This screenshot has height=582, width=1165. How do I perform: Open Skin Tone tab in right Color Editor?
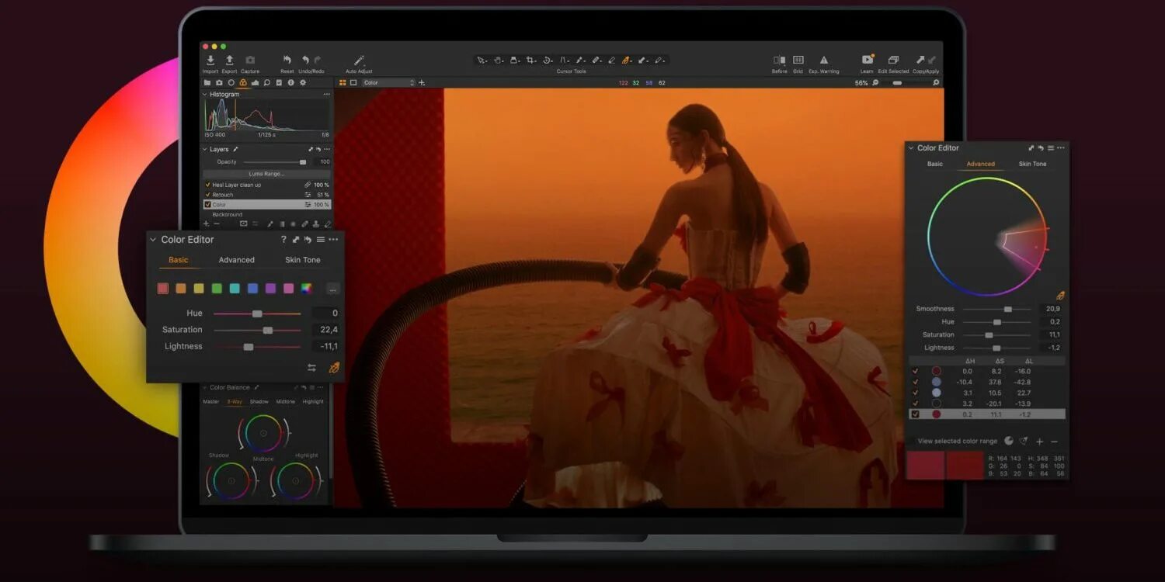coord(1032,164)
